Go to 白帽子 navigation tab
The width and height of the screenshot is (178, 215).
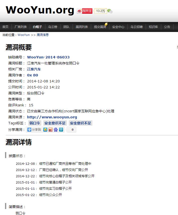point(37,27)
